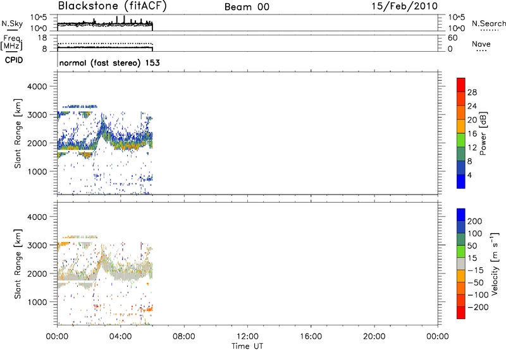Click the "20:00" time axis tick label

tap(374, 337)
